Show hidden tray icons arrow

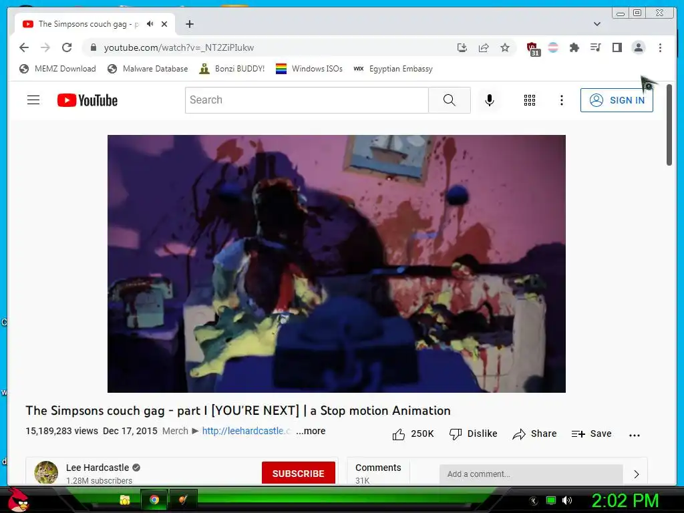(x=533, y=501)
